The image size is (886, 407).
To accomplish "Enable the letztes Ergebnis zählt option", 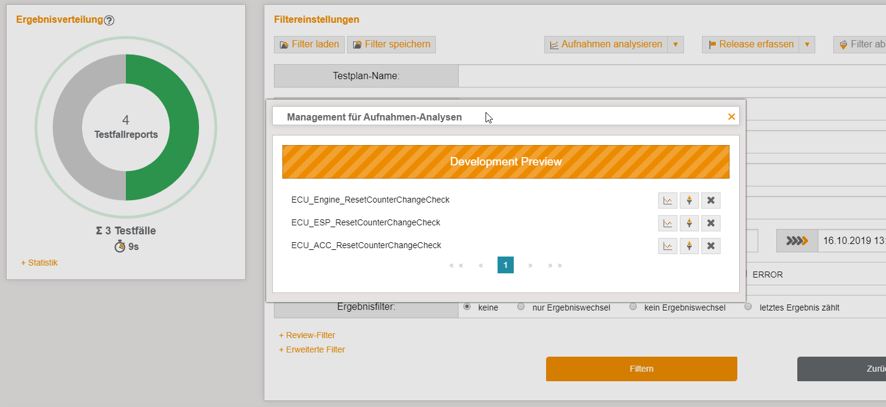I will (x=748, y=306).
